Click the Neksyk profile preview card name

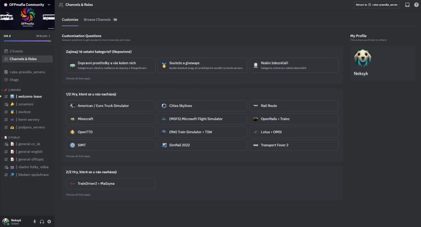tap(361, 74)
